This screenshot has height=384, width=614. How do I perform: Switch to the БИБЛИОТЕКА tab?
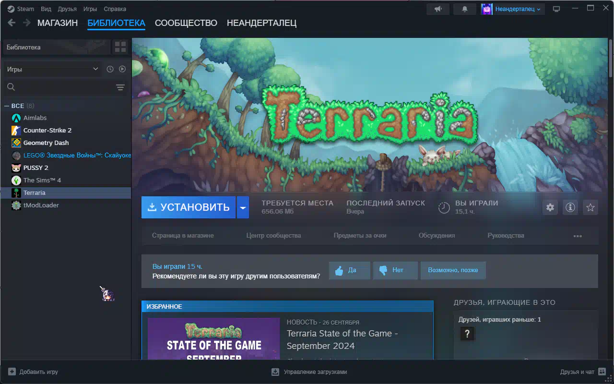coord(116,23)
